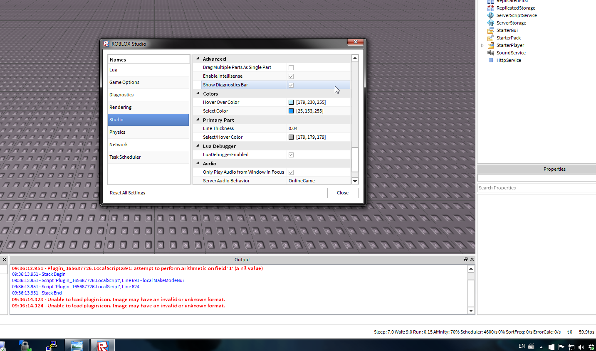This screenshot has width=596, height=351.
Task: Select the StarterPack icon in Explorer
Action: pyautogui.click(x=490, y=38)
